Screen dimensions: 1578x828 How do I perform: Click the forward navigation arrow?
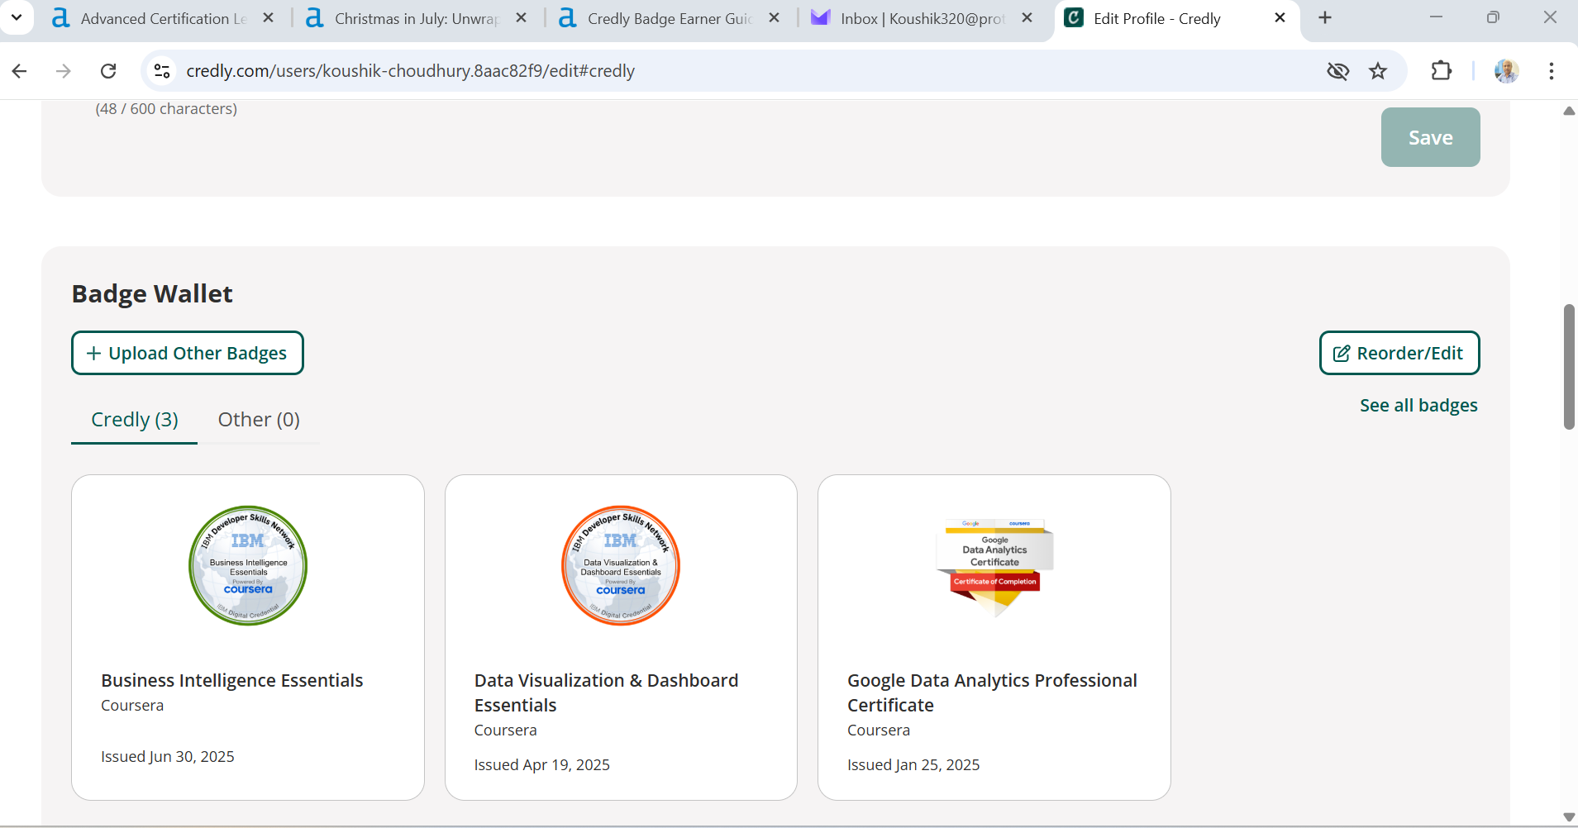64,71
